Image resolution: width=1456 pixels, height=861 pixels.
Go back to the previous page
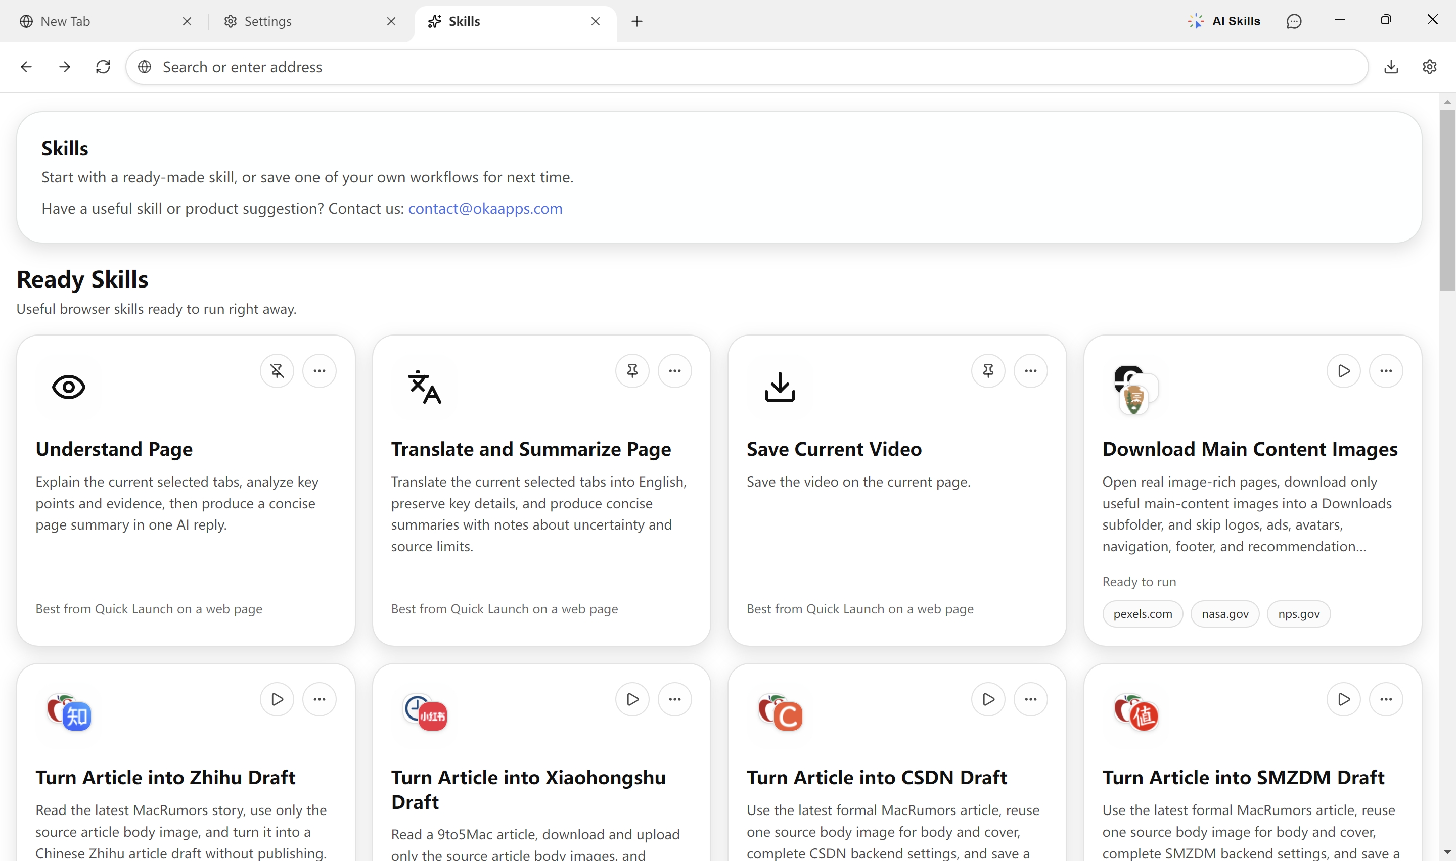click(26, 67)
